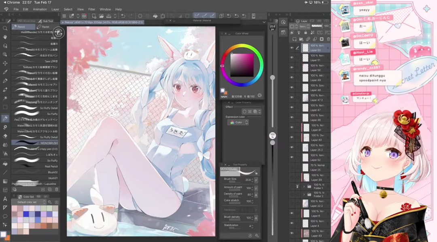Viewport: 437px width, 242px height.
Task: Toggle visibility of Layer 51
Action: coord(292,58)
